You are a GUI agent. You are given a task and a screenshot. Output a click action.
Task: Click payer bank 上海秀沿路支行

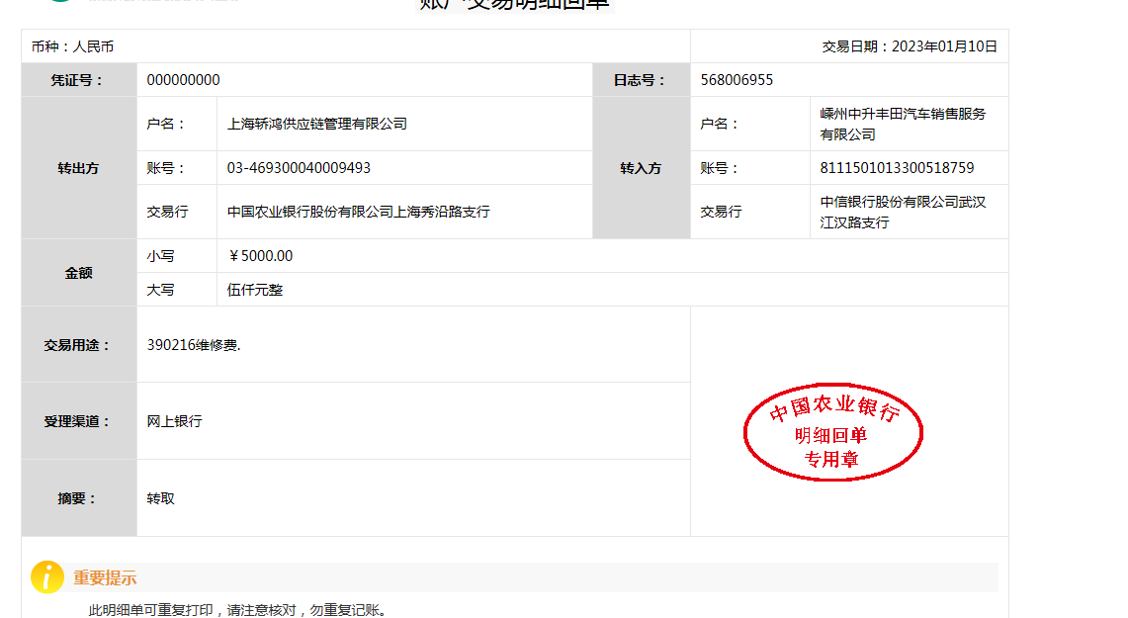tap(358, 212)
